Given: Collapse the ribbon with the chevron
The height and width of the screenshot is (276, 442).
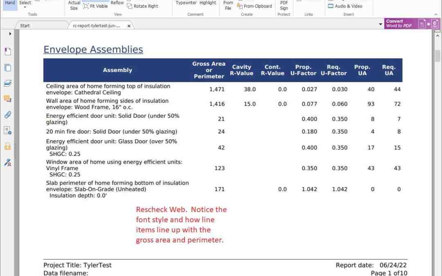Looking at the screenshot, I should [436, 15].
